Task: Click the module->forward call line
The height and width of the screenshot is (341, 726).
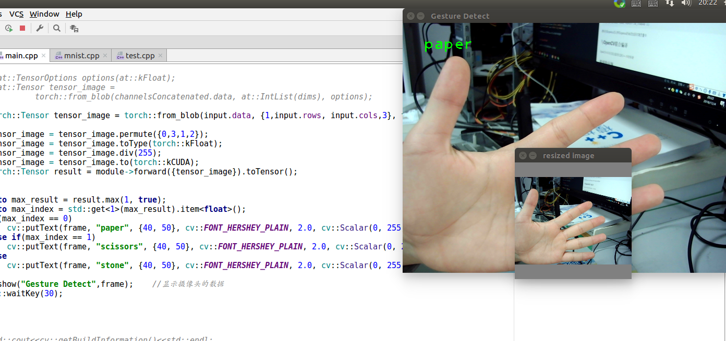Action: tap(149, 172)
